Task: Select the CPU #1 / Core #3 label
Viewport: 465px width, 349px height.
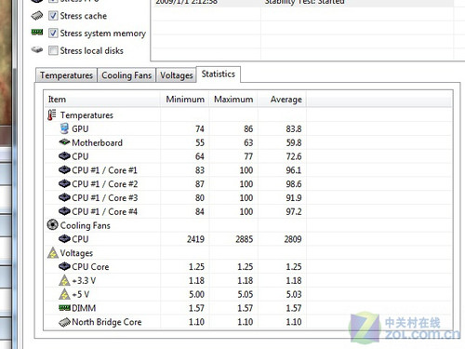Action: pyautogui.click(x=105, y=198)
